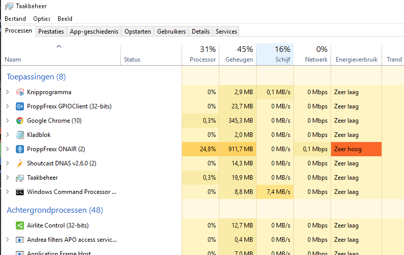This screenshot has height=255, width=404.
Task: Click the Kladblok notepad icon
Action: (x=20, y=135)
